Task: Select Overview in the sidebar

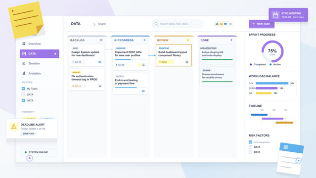Action: [x=40, y=44]
